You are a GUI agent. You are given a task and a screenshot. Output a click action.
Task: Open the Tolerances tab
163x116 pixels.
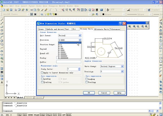coord(115,29)
